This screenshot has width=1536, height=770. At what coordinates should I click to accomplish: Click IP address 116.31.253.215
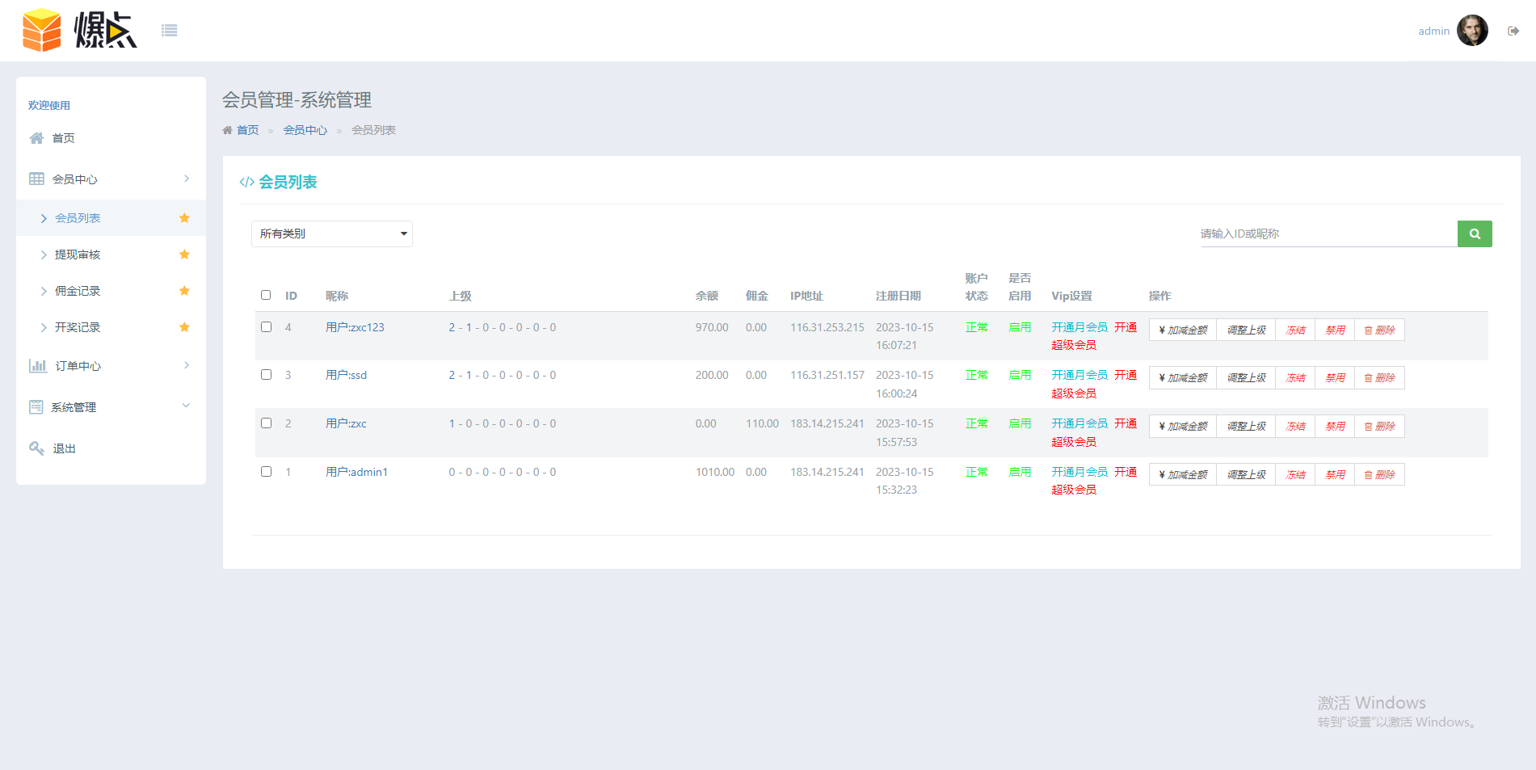pyautogui.click(x=827, y=327)
